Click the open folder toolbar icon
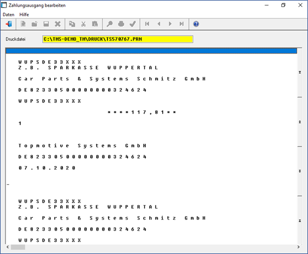This screenshot has height=254, width=308. (x=35, y=24)
